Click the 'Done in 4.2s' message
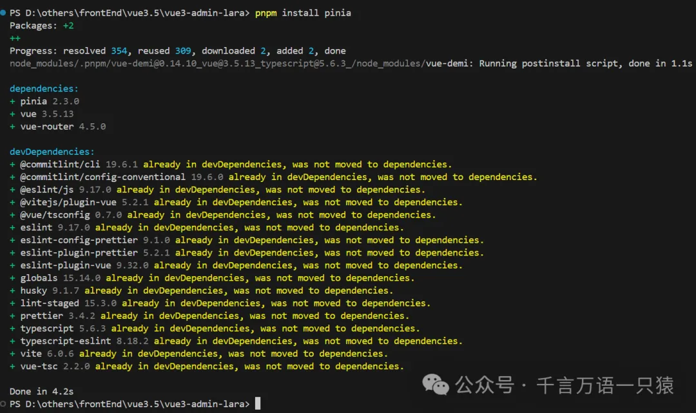696x413 pixels. [x=41, y=391]
